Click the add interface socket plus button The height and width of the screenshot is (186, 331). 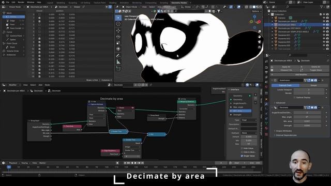[x=255, y=95]
